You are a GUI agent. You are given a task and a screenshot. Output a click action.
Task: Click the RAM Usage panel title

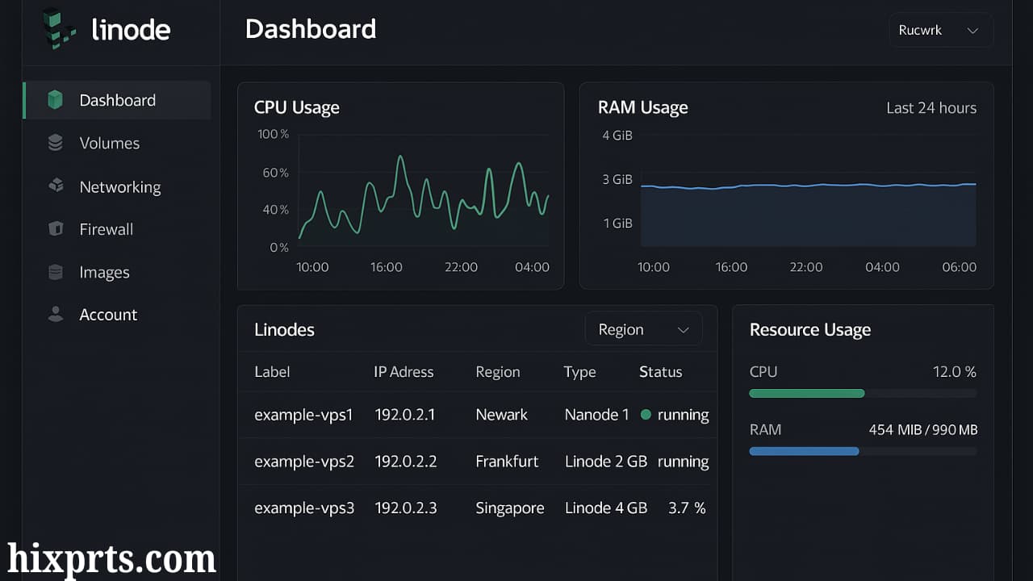(643, 108)
